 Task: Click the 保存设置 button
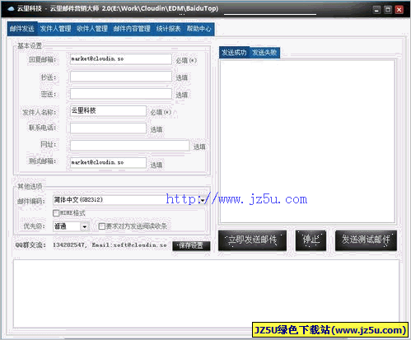(191, 245)
